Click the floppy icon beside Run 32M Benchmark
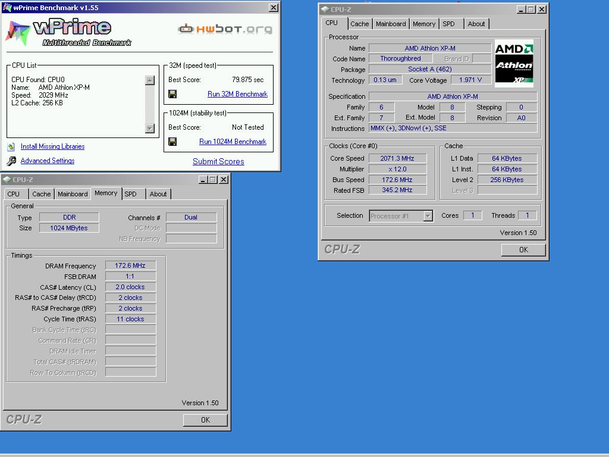The image size is (609, 457). (172, 94)
